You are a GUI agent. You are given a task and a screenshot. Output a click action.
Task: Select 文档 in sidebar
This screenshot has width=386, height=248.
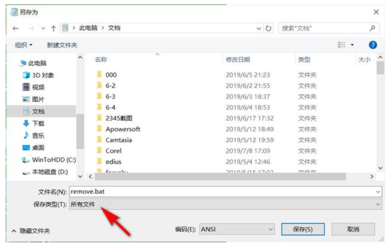[41, 111]
